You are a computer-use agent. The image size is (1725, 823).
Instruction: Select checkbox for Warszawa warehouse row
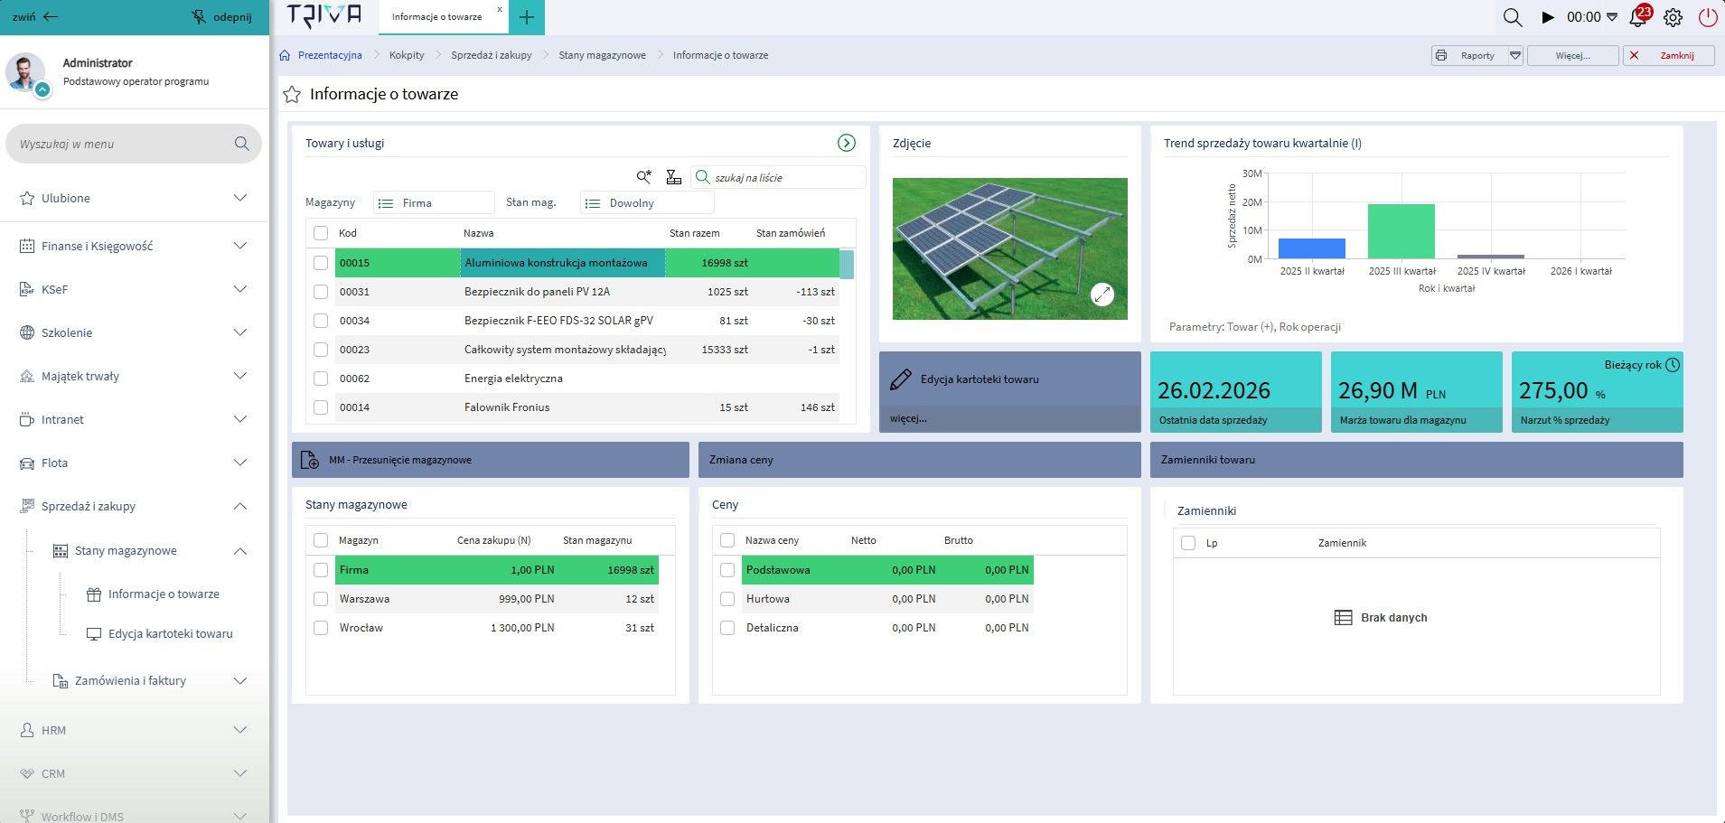tap(321, 599)
